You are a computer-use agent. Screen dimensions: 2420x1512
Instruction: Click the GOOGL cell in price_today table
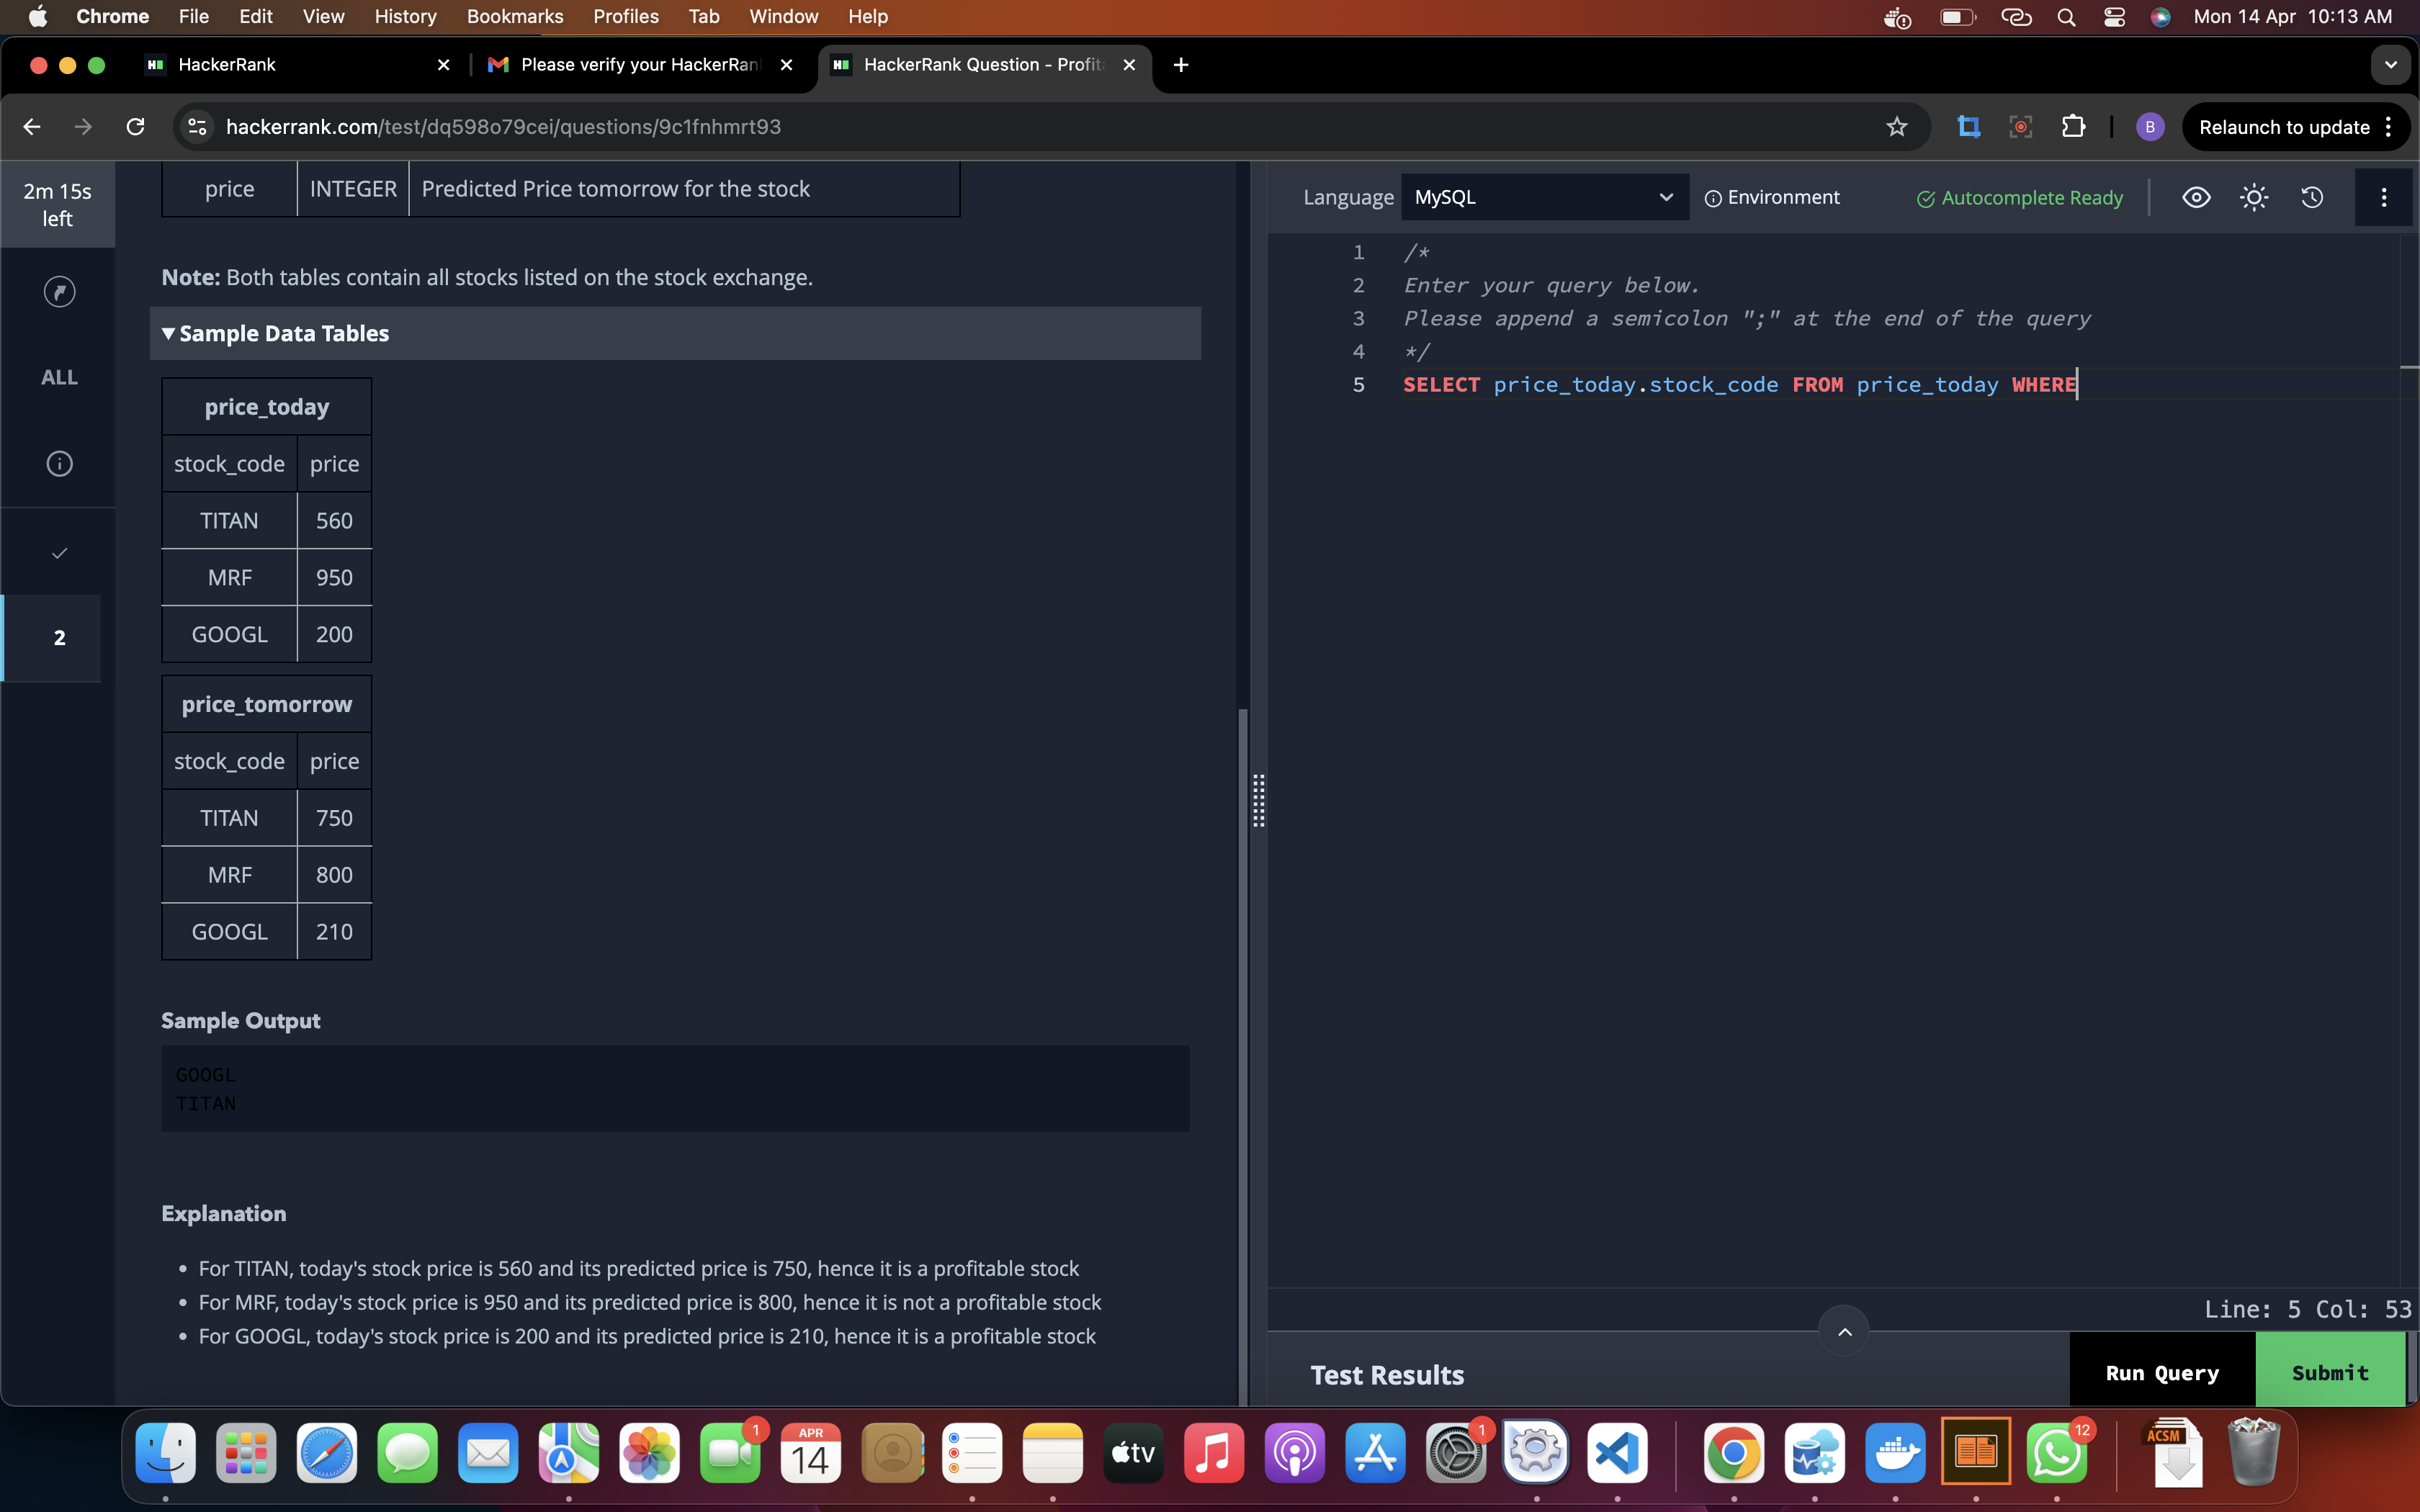[229, 634]
